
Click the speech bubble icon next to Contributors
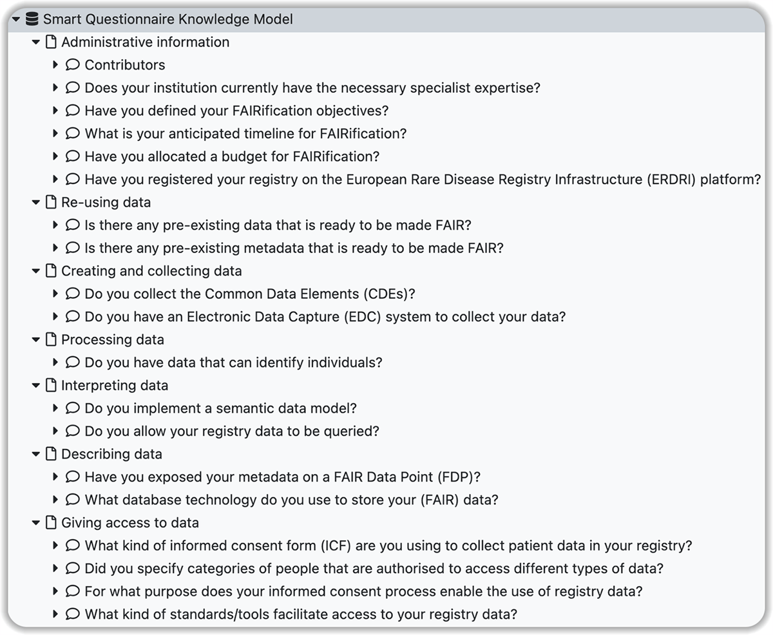tap(72, 65)
